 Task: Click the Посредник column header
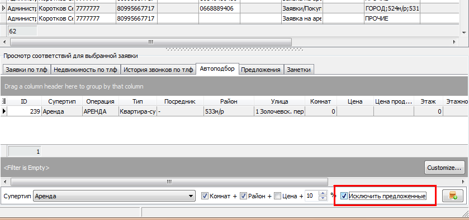tap(180, 101)
